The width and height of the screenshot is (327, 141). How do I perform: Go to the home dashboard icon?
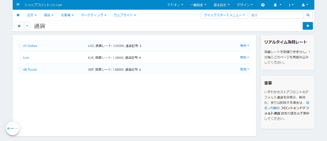tap(18, 15)
